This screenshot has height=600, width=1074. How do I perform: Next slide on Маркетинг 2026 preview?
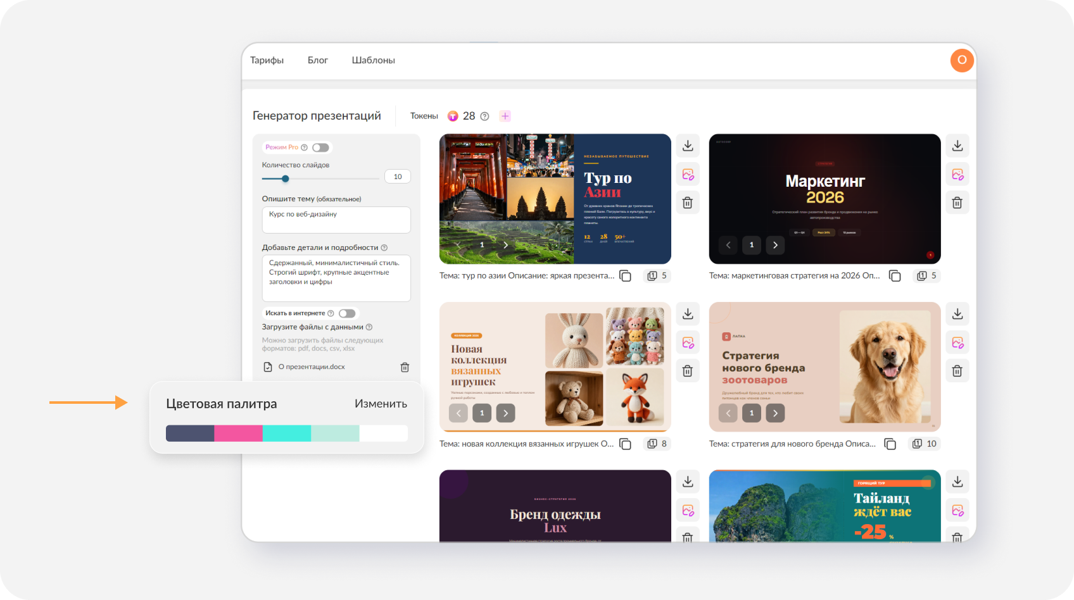775,245
